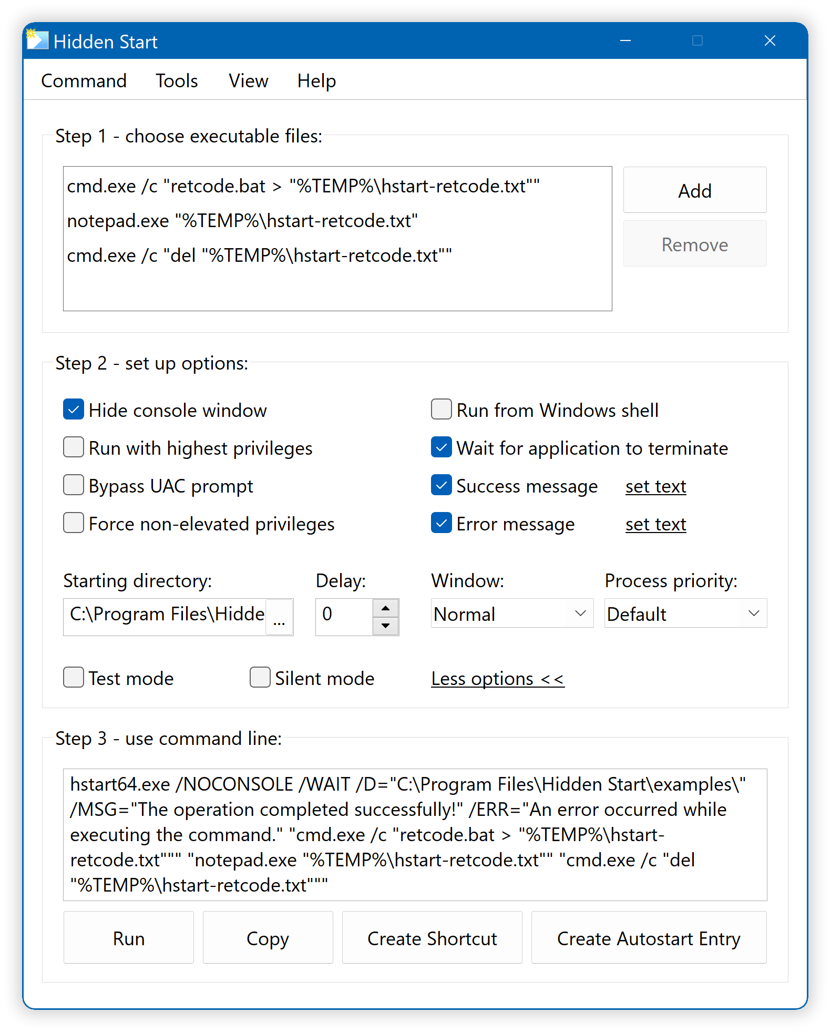The image size is (831, 1033).
Task: Click the Starting directory input field
Action: [x=166, y=617]
